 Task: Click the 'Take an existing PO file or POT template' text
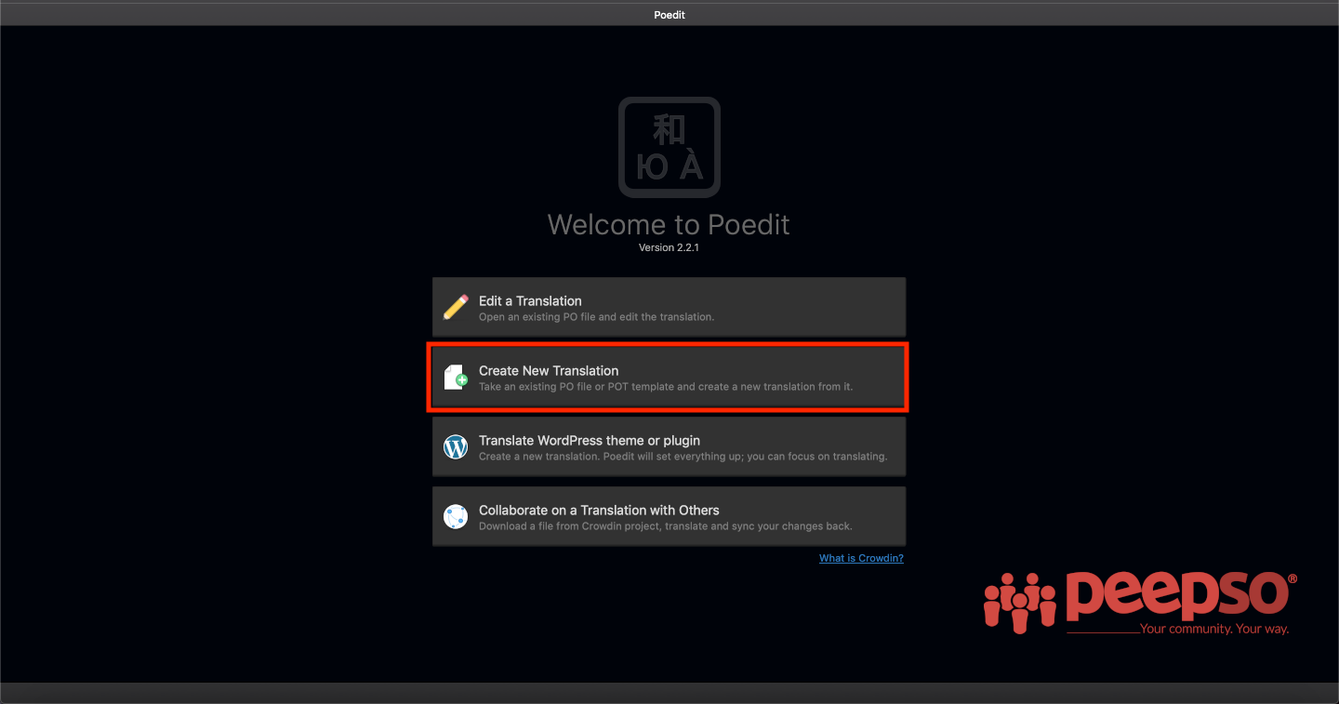coord(666,387)
